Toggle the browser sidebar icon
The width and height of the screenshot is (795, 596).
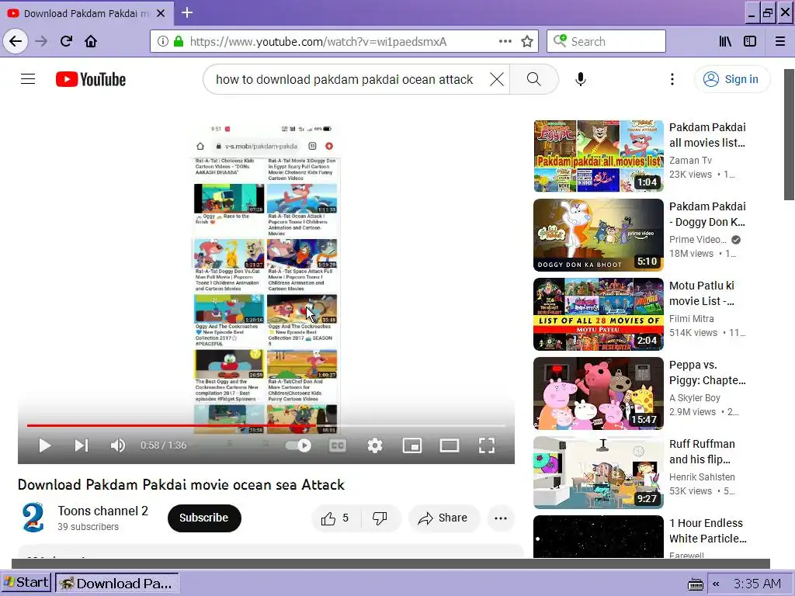point(750,41)
